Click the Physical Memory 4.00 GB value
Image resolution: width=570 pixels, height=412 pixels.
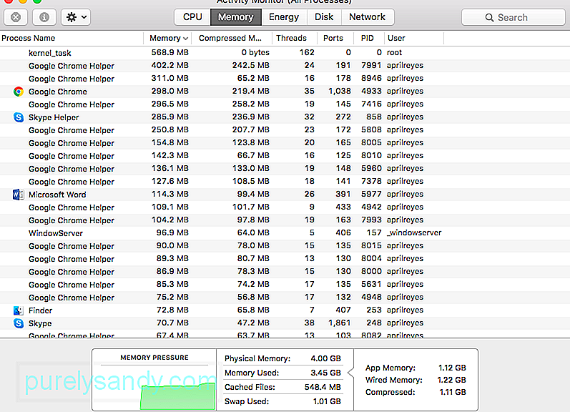click(x=325, y=358)
